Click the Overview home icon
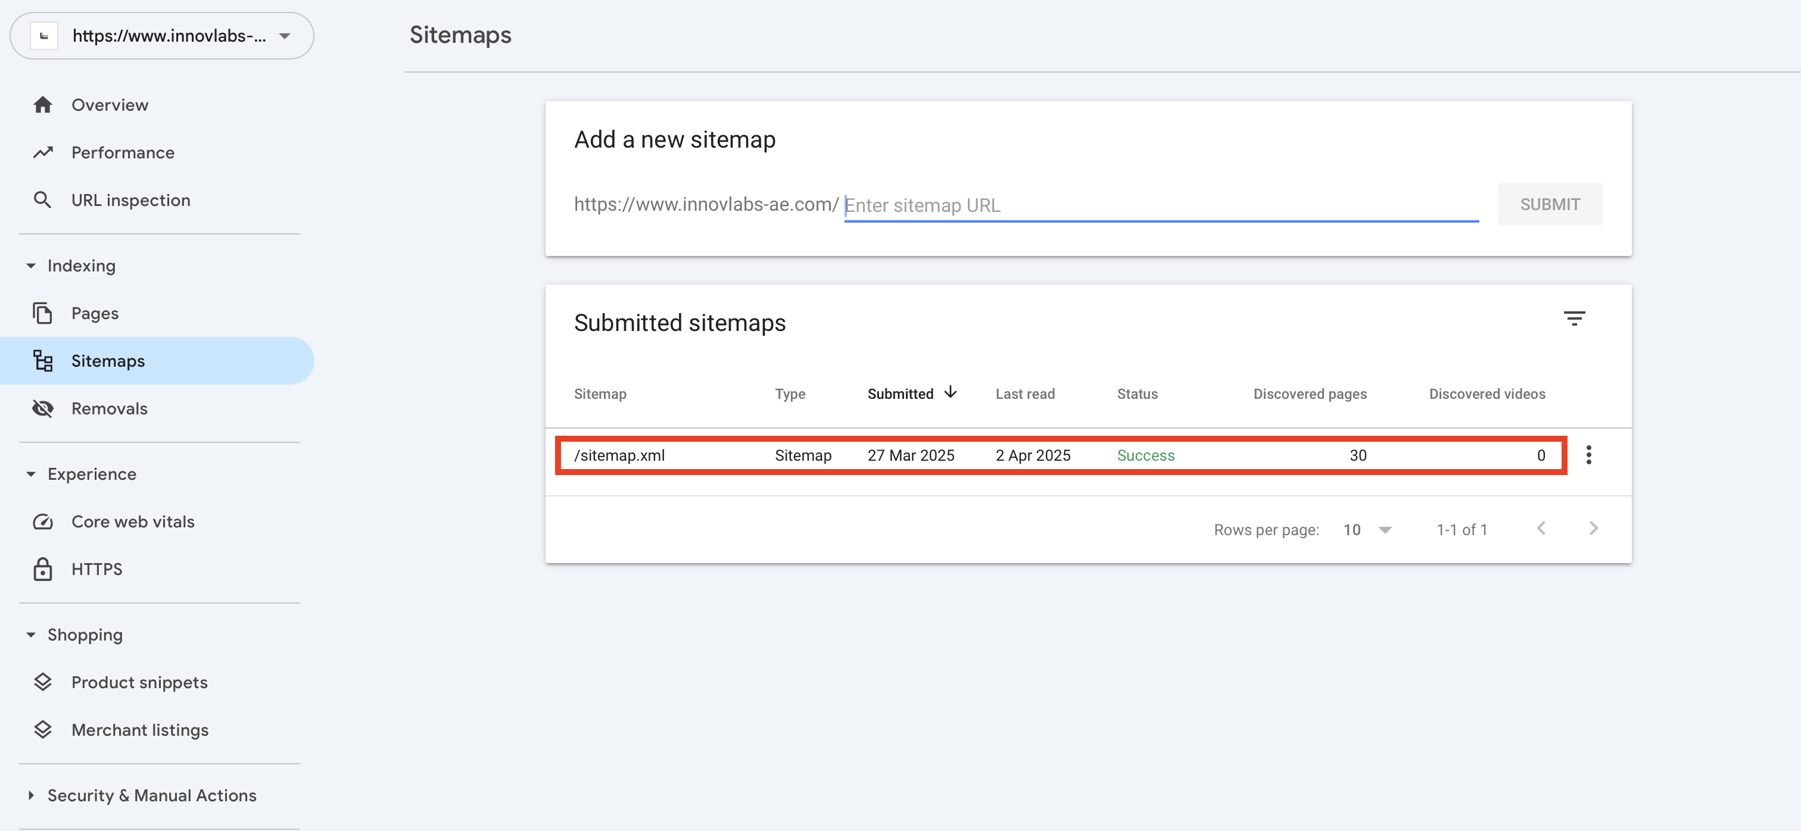The width and height of the screenshot is (1801, 831). 43,105
